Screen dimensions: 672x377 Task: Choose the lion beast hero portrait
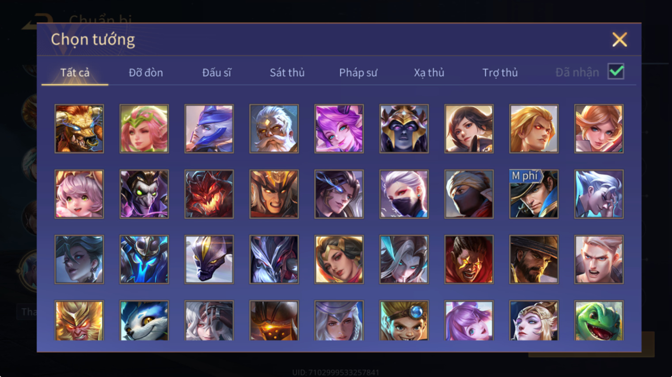tap(79, 129)
